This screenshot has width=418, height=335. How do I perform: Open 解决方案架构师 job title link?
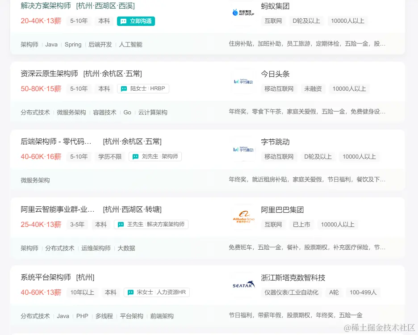[46, 6]
